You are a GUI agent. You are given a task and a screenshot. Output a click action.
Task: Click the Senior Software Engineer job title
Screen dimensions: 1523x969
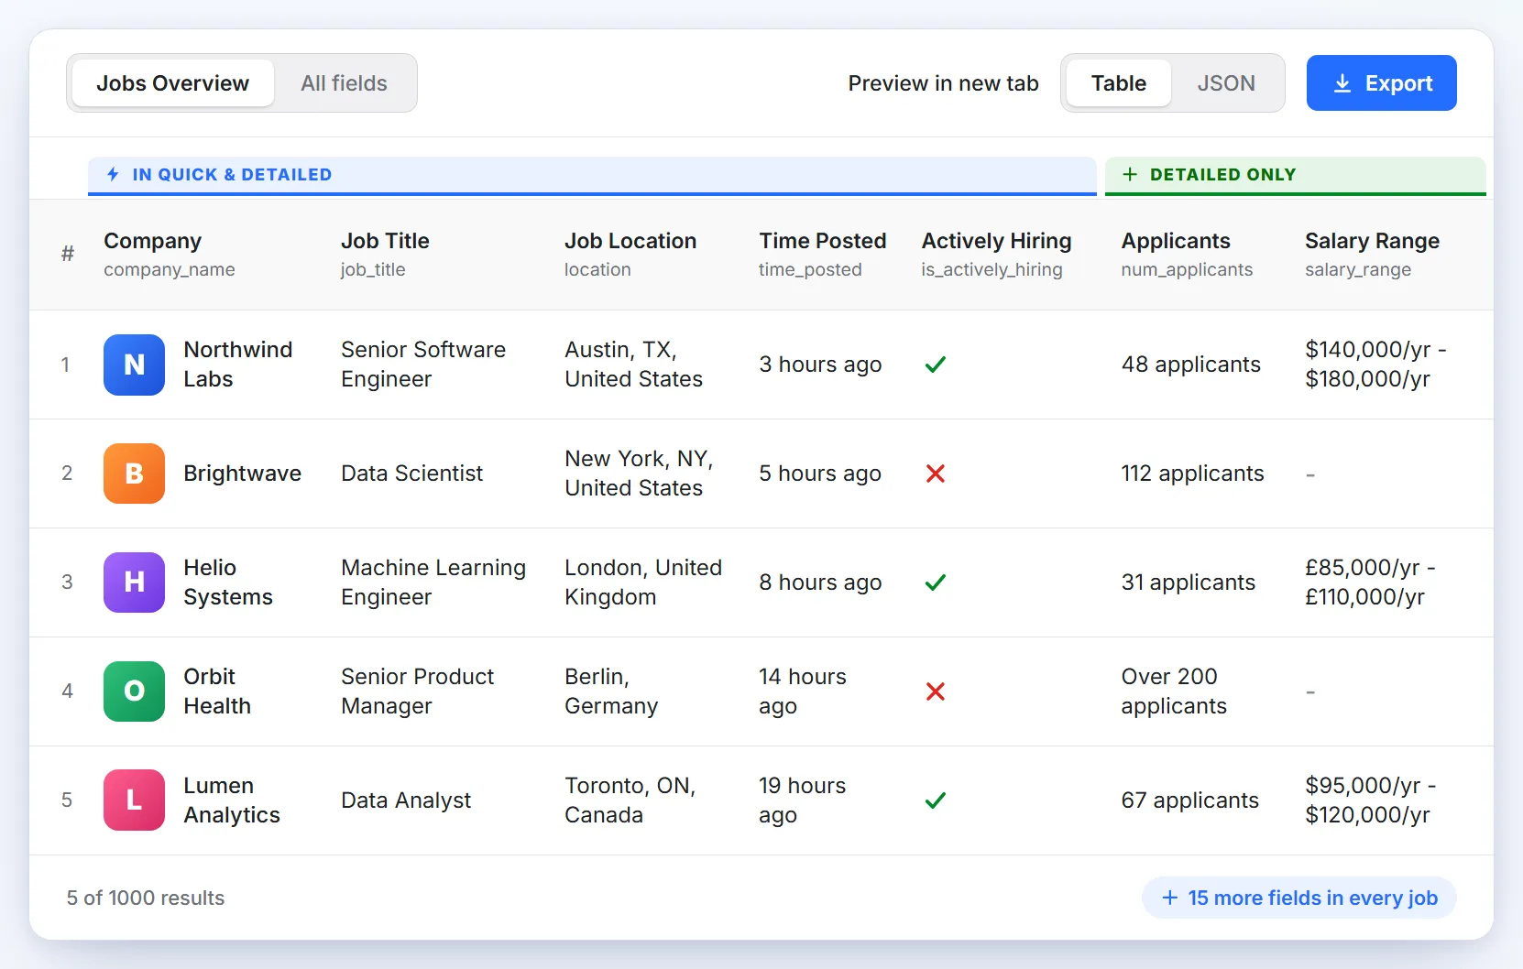(423, 365)
